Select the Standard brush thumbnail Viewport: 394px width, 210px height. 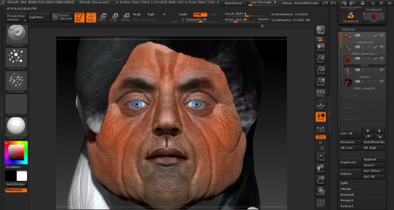16,35
